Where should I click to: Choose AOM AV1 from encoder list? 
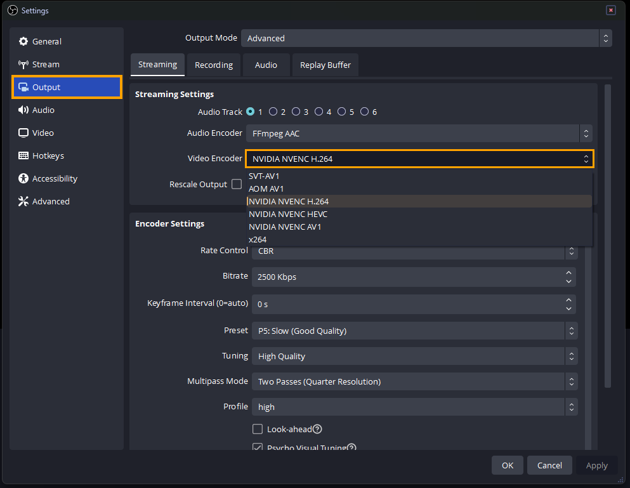coord(419,188)
